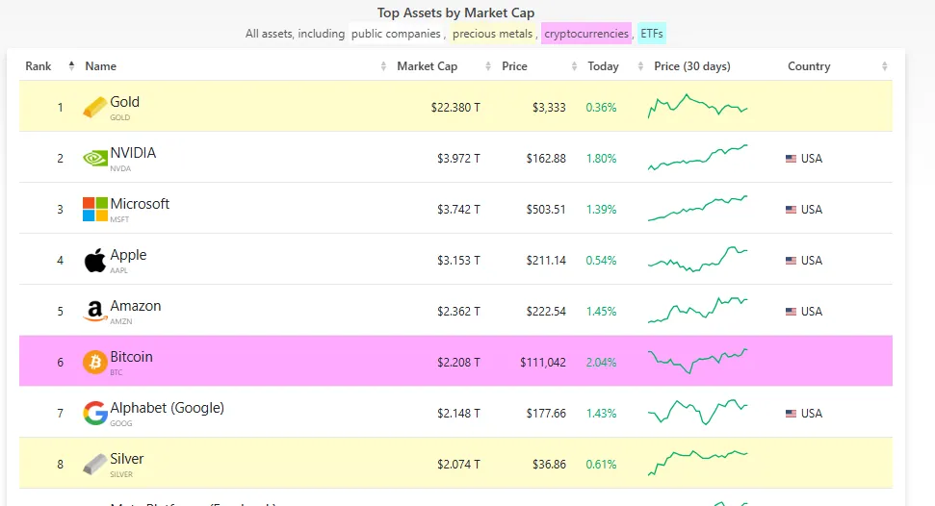Sort table by Today column
The image size is (935, 506).
point(603,66)
